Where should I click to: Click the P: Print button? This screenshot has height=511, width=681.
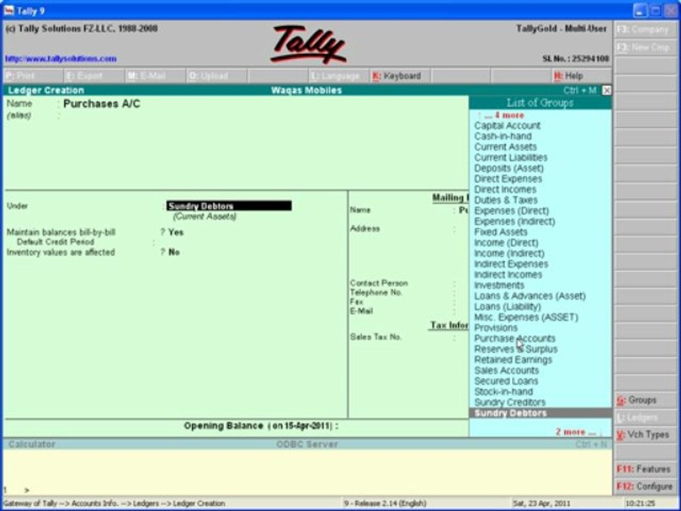tap(33, 76)
